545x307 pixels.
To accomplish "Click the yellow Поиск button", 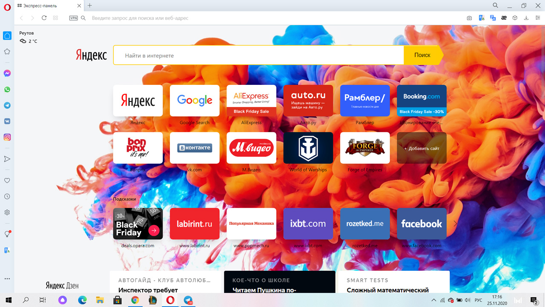I will 422,55.
